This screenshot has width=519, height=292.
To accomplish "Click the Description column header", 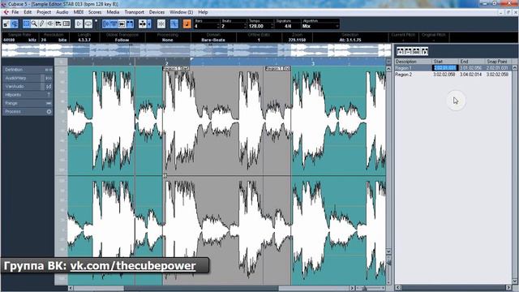I will [414, 62].
